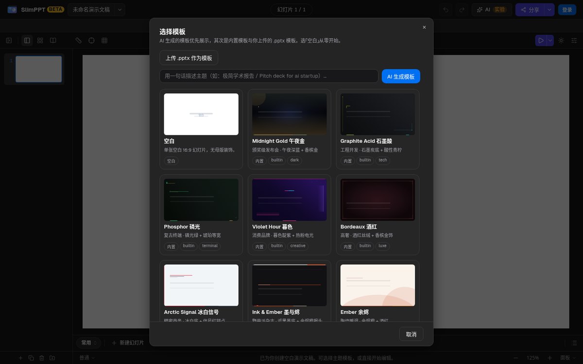Click the 空白 tag on blank card
Image resolution: width=583 pixels, height=364 pixels.
(171, 161)
